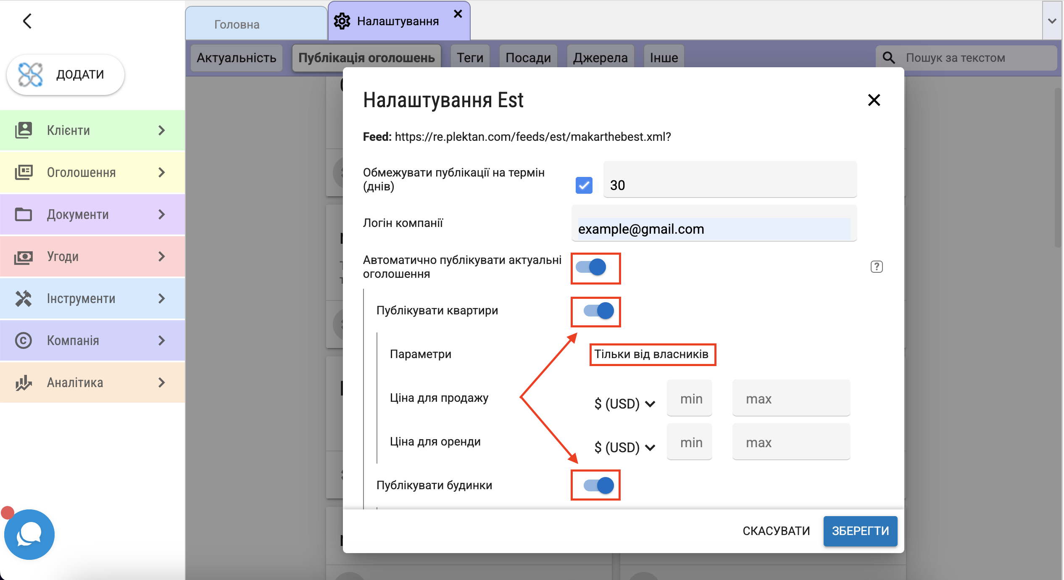The height and width of the screenshot is (580, 1064).
Task: Open sale price currency dropdown
Action: [x=624, y=404]
